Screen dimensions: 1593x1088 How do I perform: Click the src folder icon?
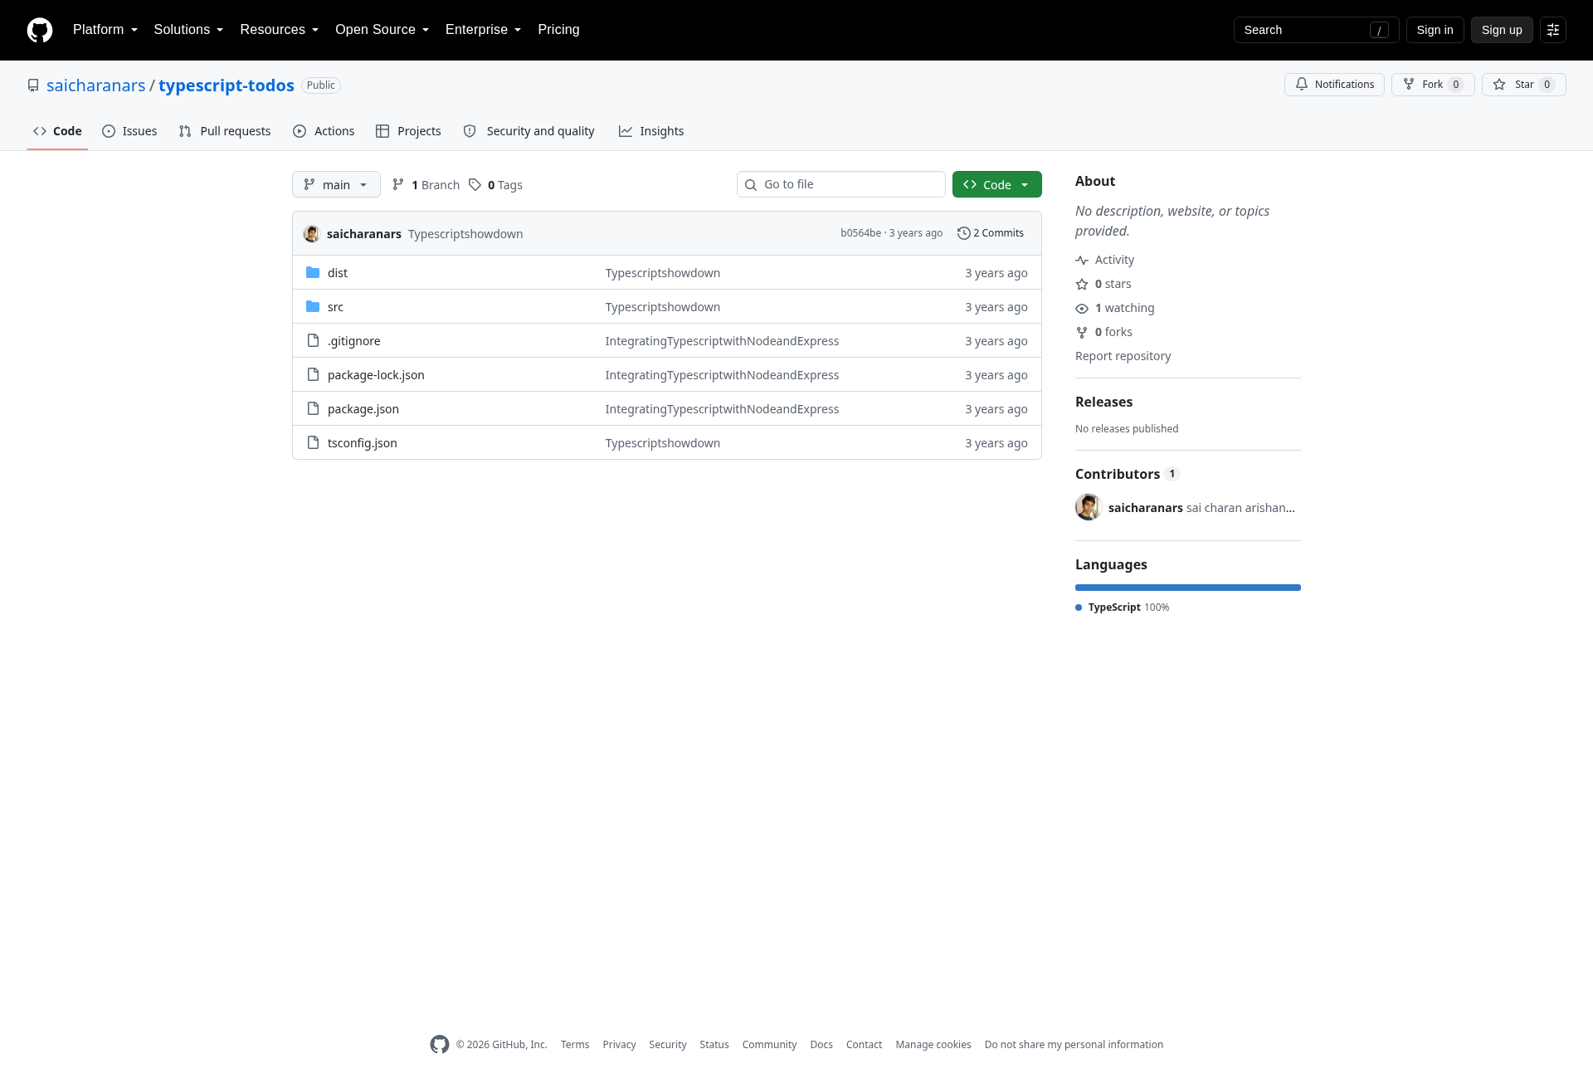point(313,306)
